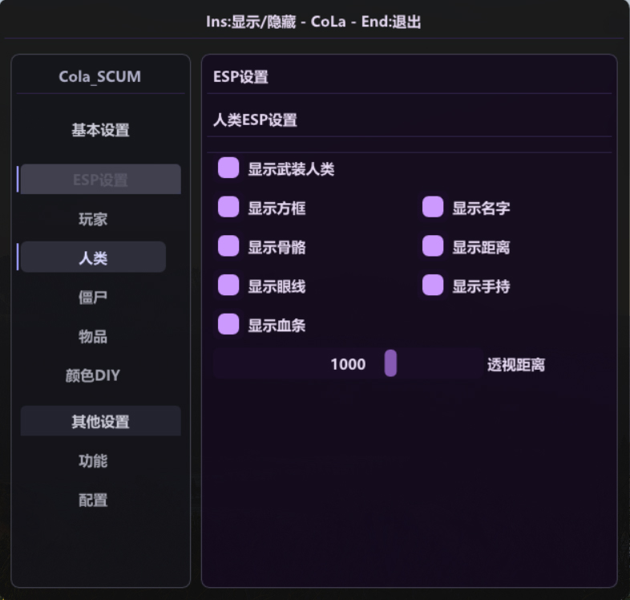
Task: Open the 配置 page
Action: tap(93, 500)
